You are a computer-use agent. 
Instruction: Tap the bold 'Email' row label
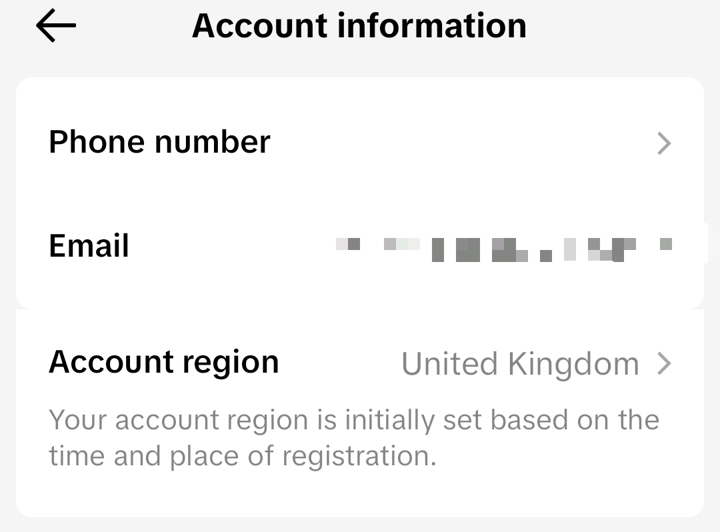[89, 245]
